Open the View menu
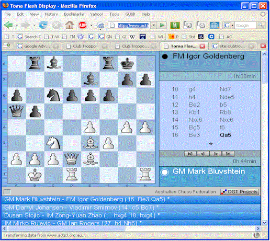Screen dimensions: 270x241 click(x=34, y=14)
